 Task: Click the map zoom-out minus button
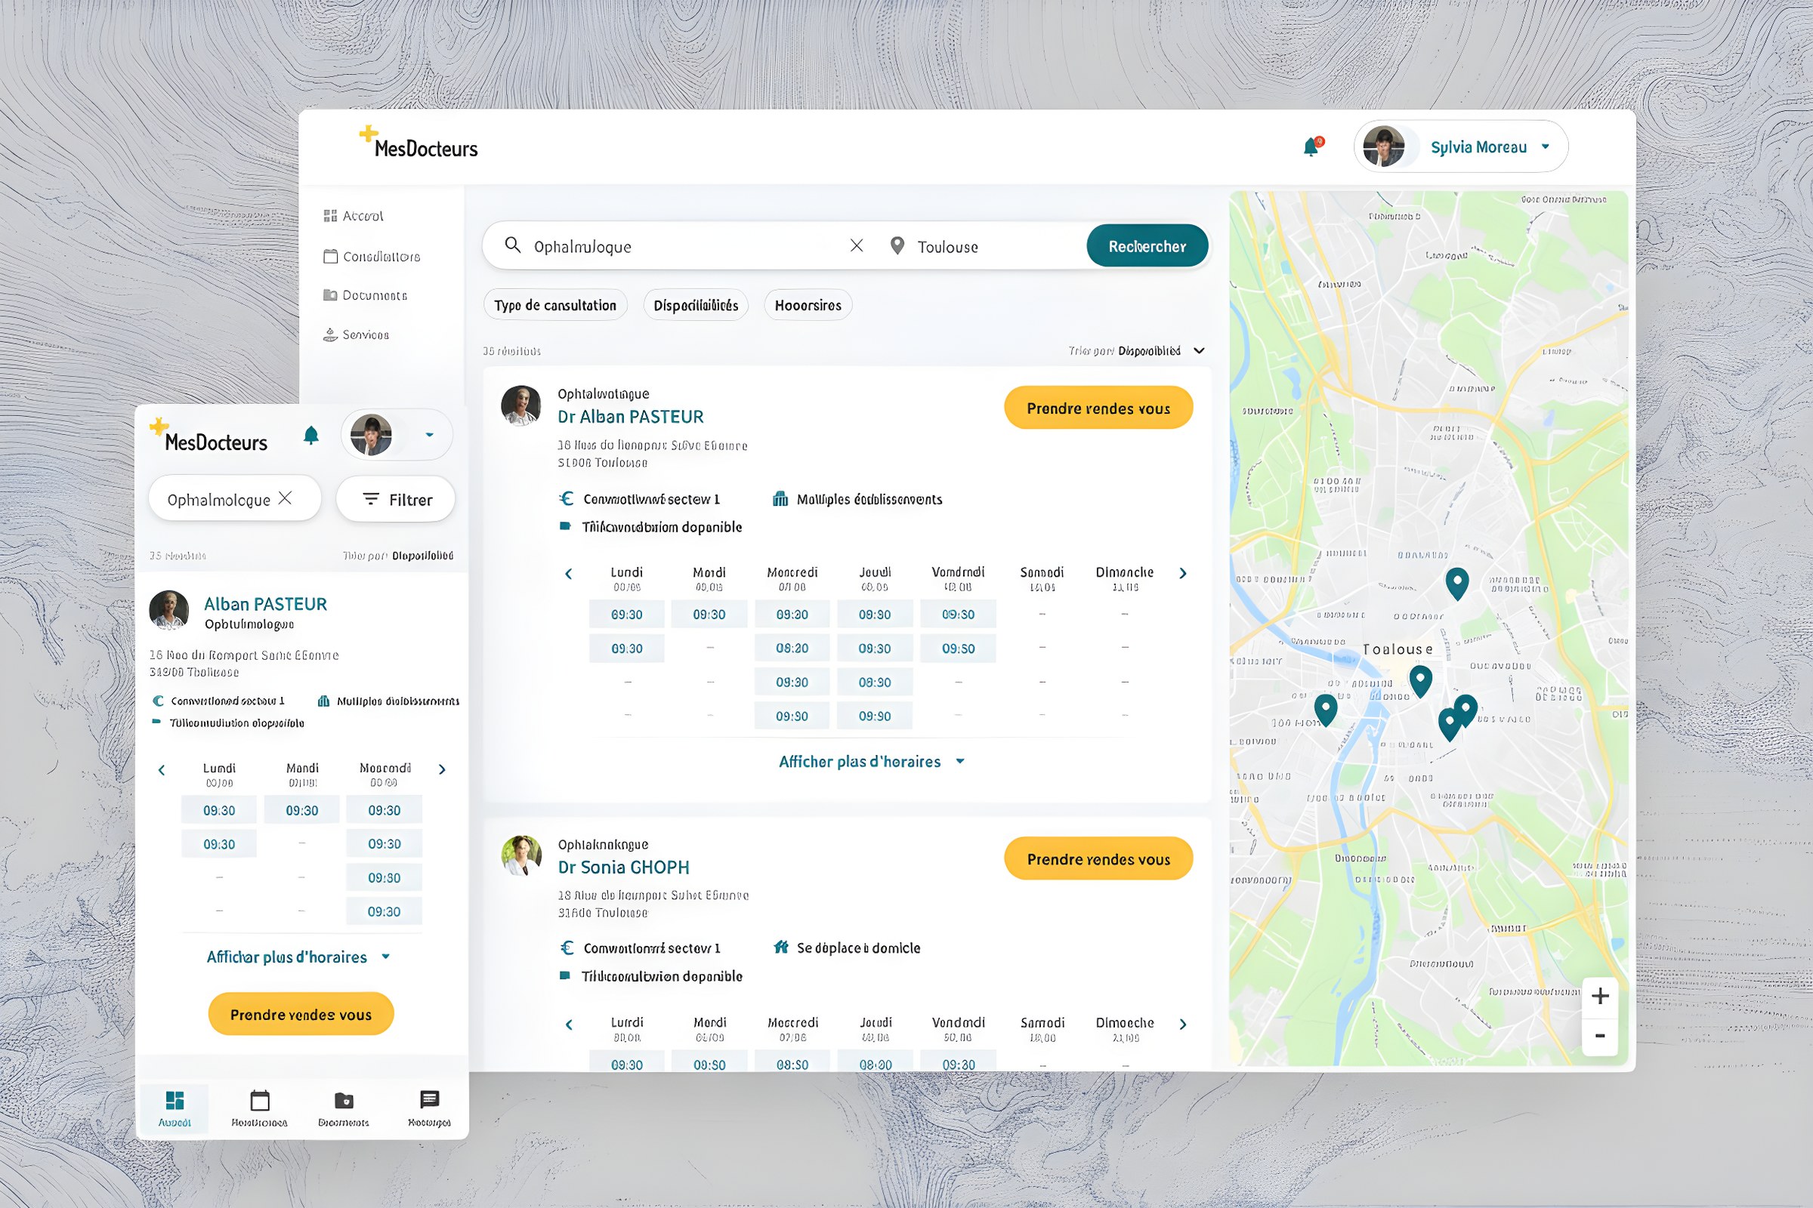tap(1599, 1036)
